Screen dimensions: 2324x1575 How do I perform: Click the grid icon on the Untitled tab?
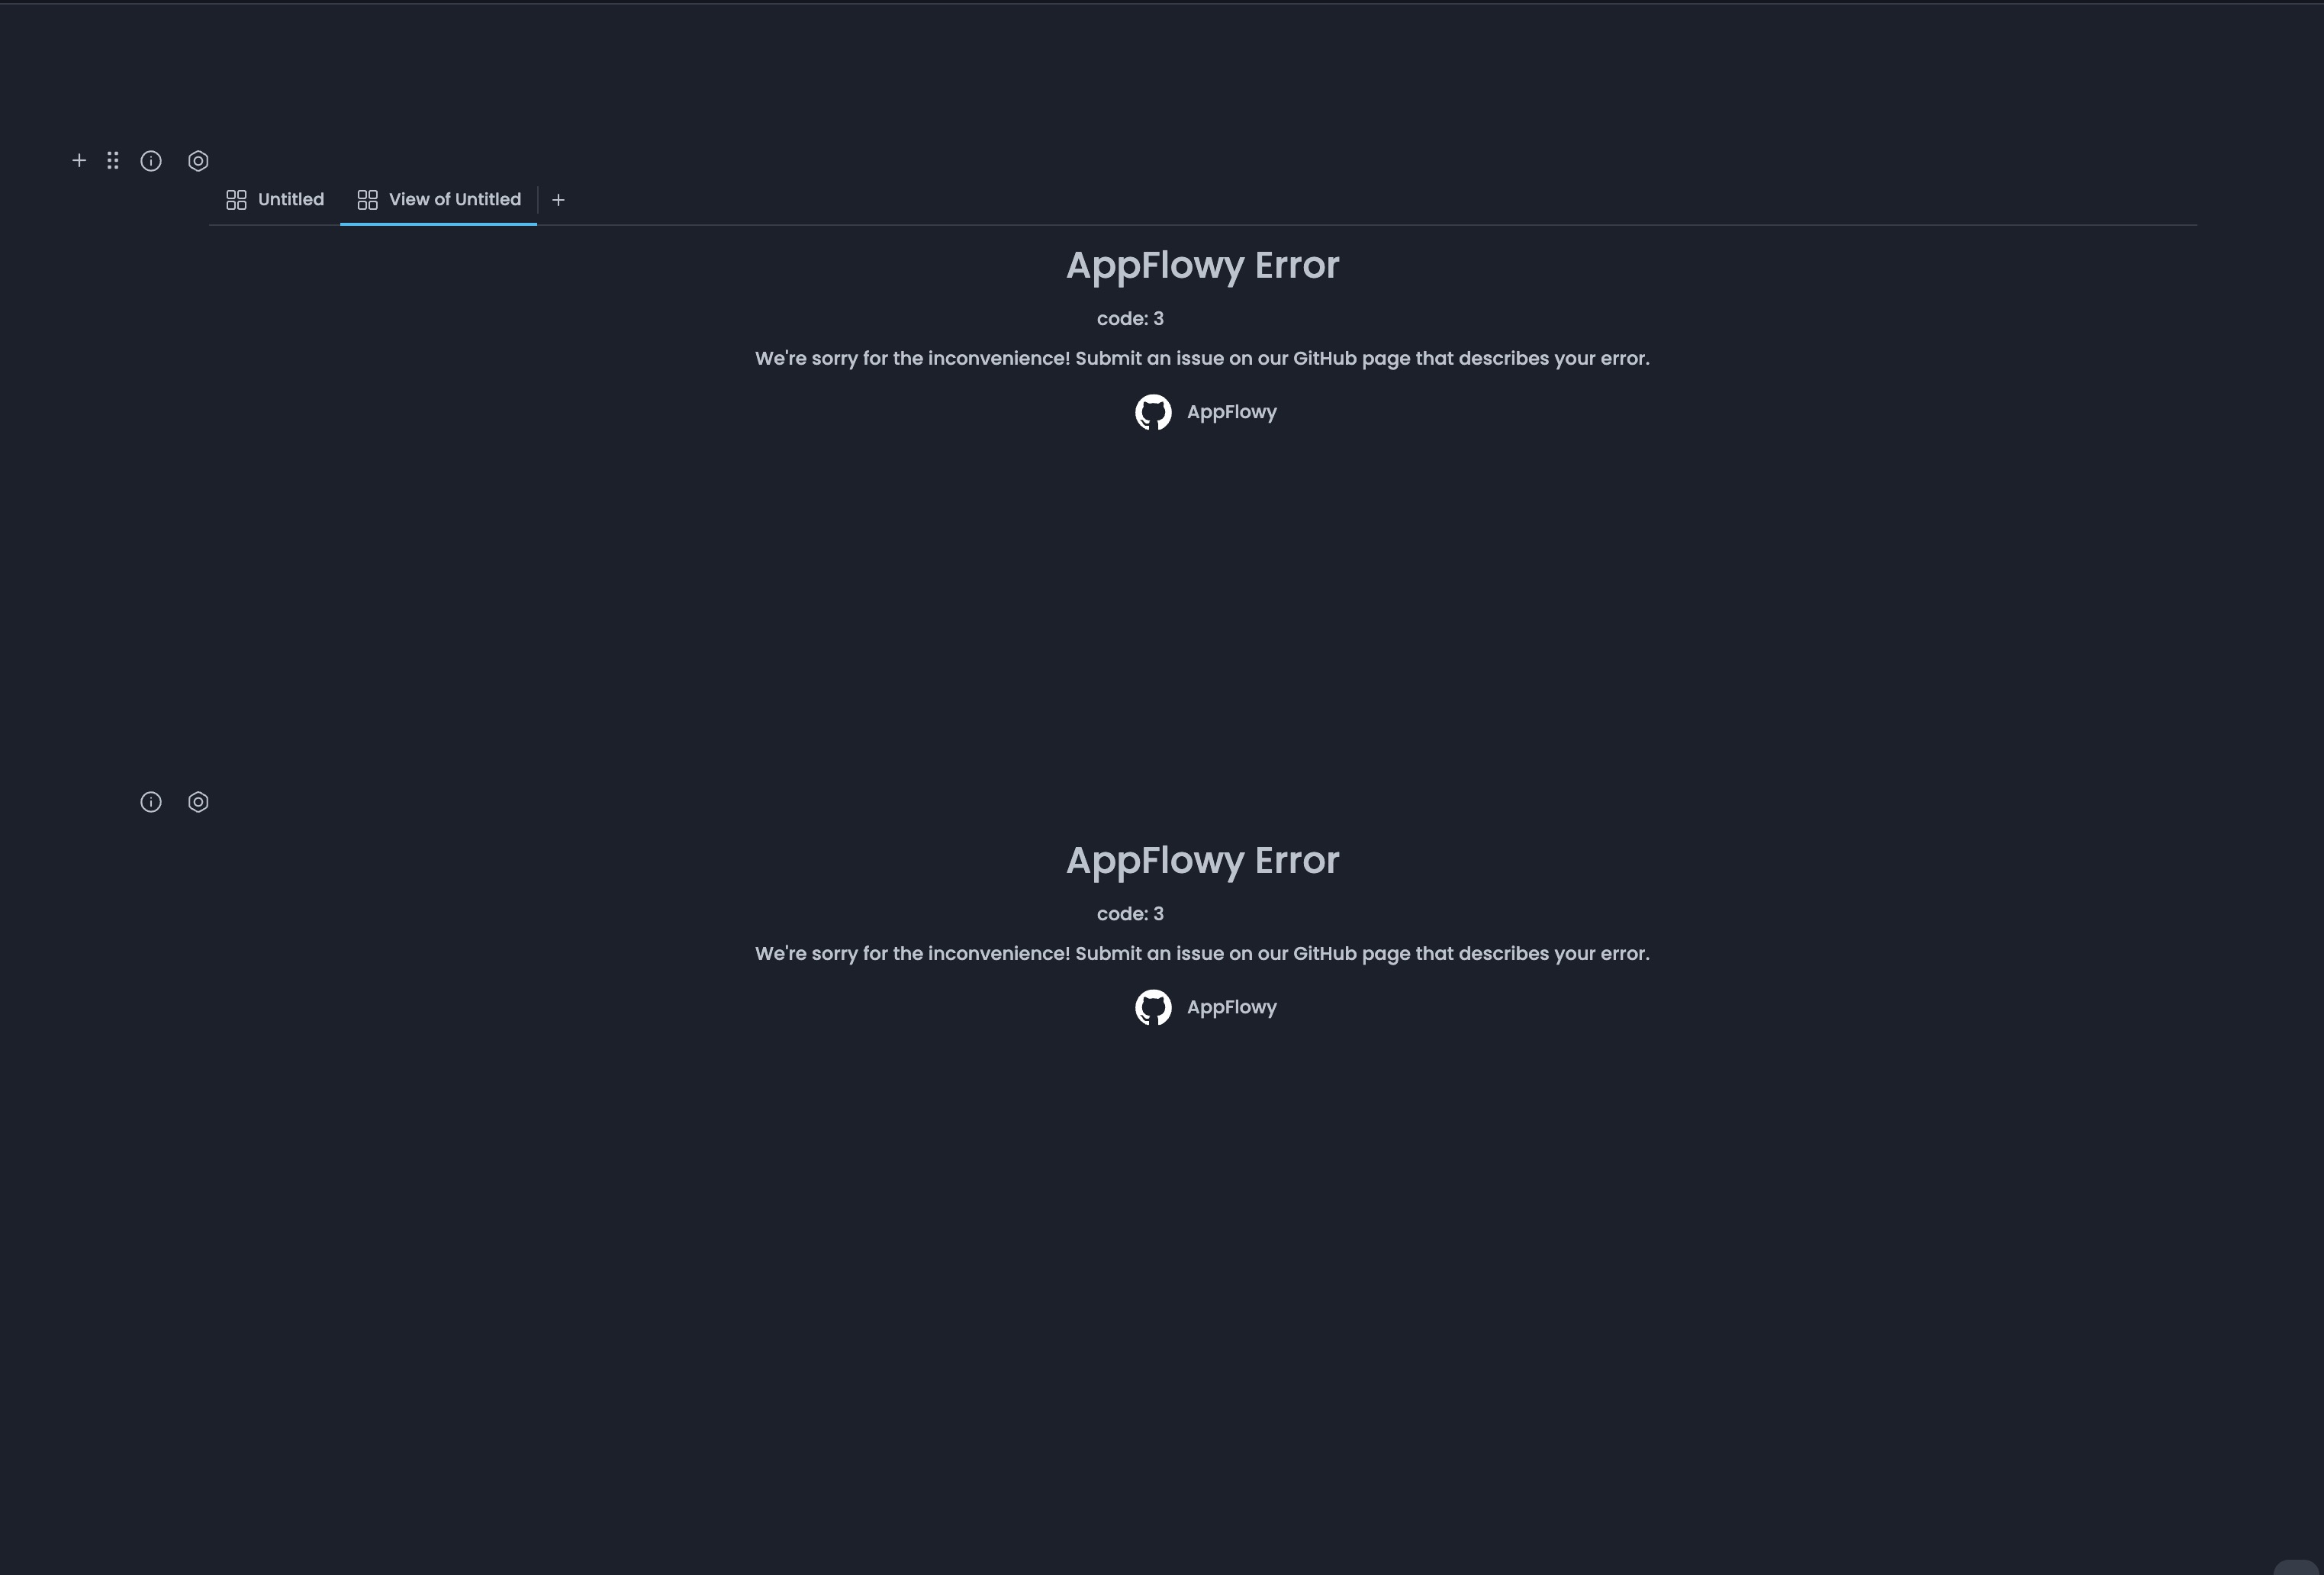(237, 199)
